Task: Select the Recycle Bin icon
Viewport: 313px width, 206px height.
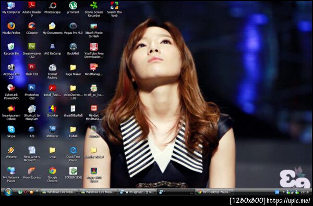Action: tap(11, 49)
